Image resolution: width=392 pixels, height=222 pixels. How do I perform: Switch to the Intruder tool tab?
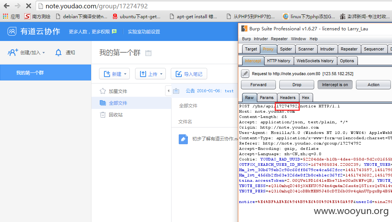327,49
